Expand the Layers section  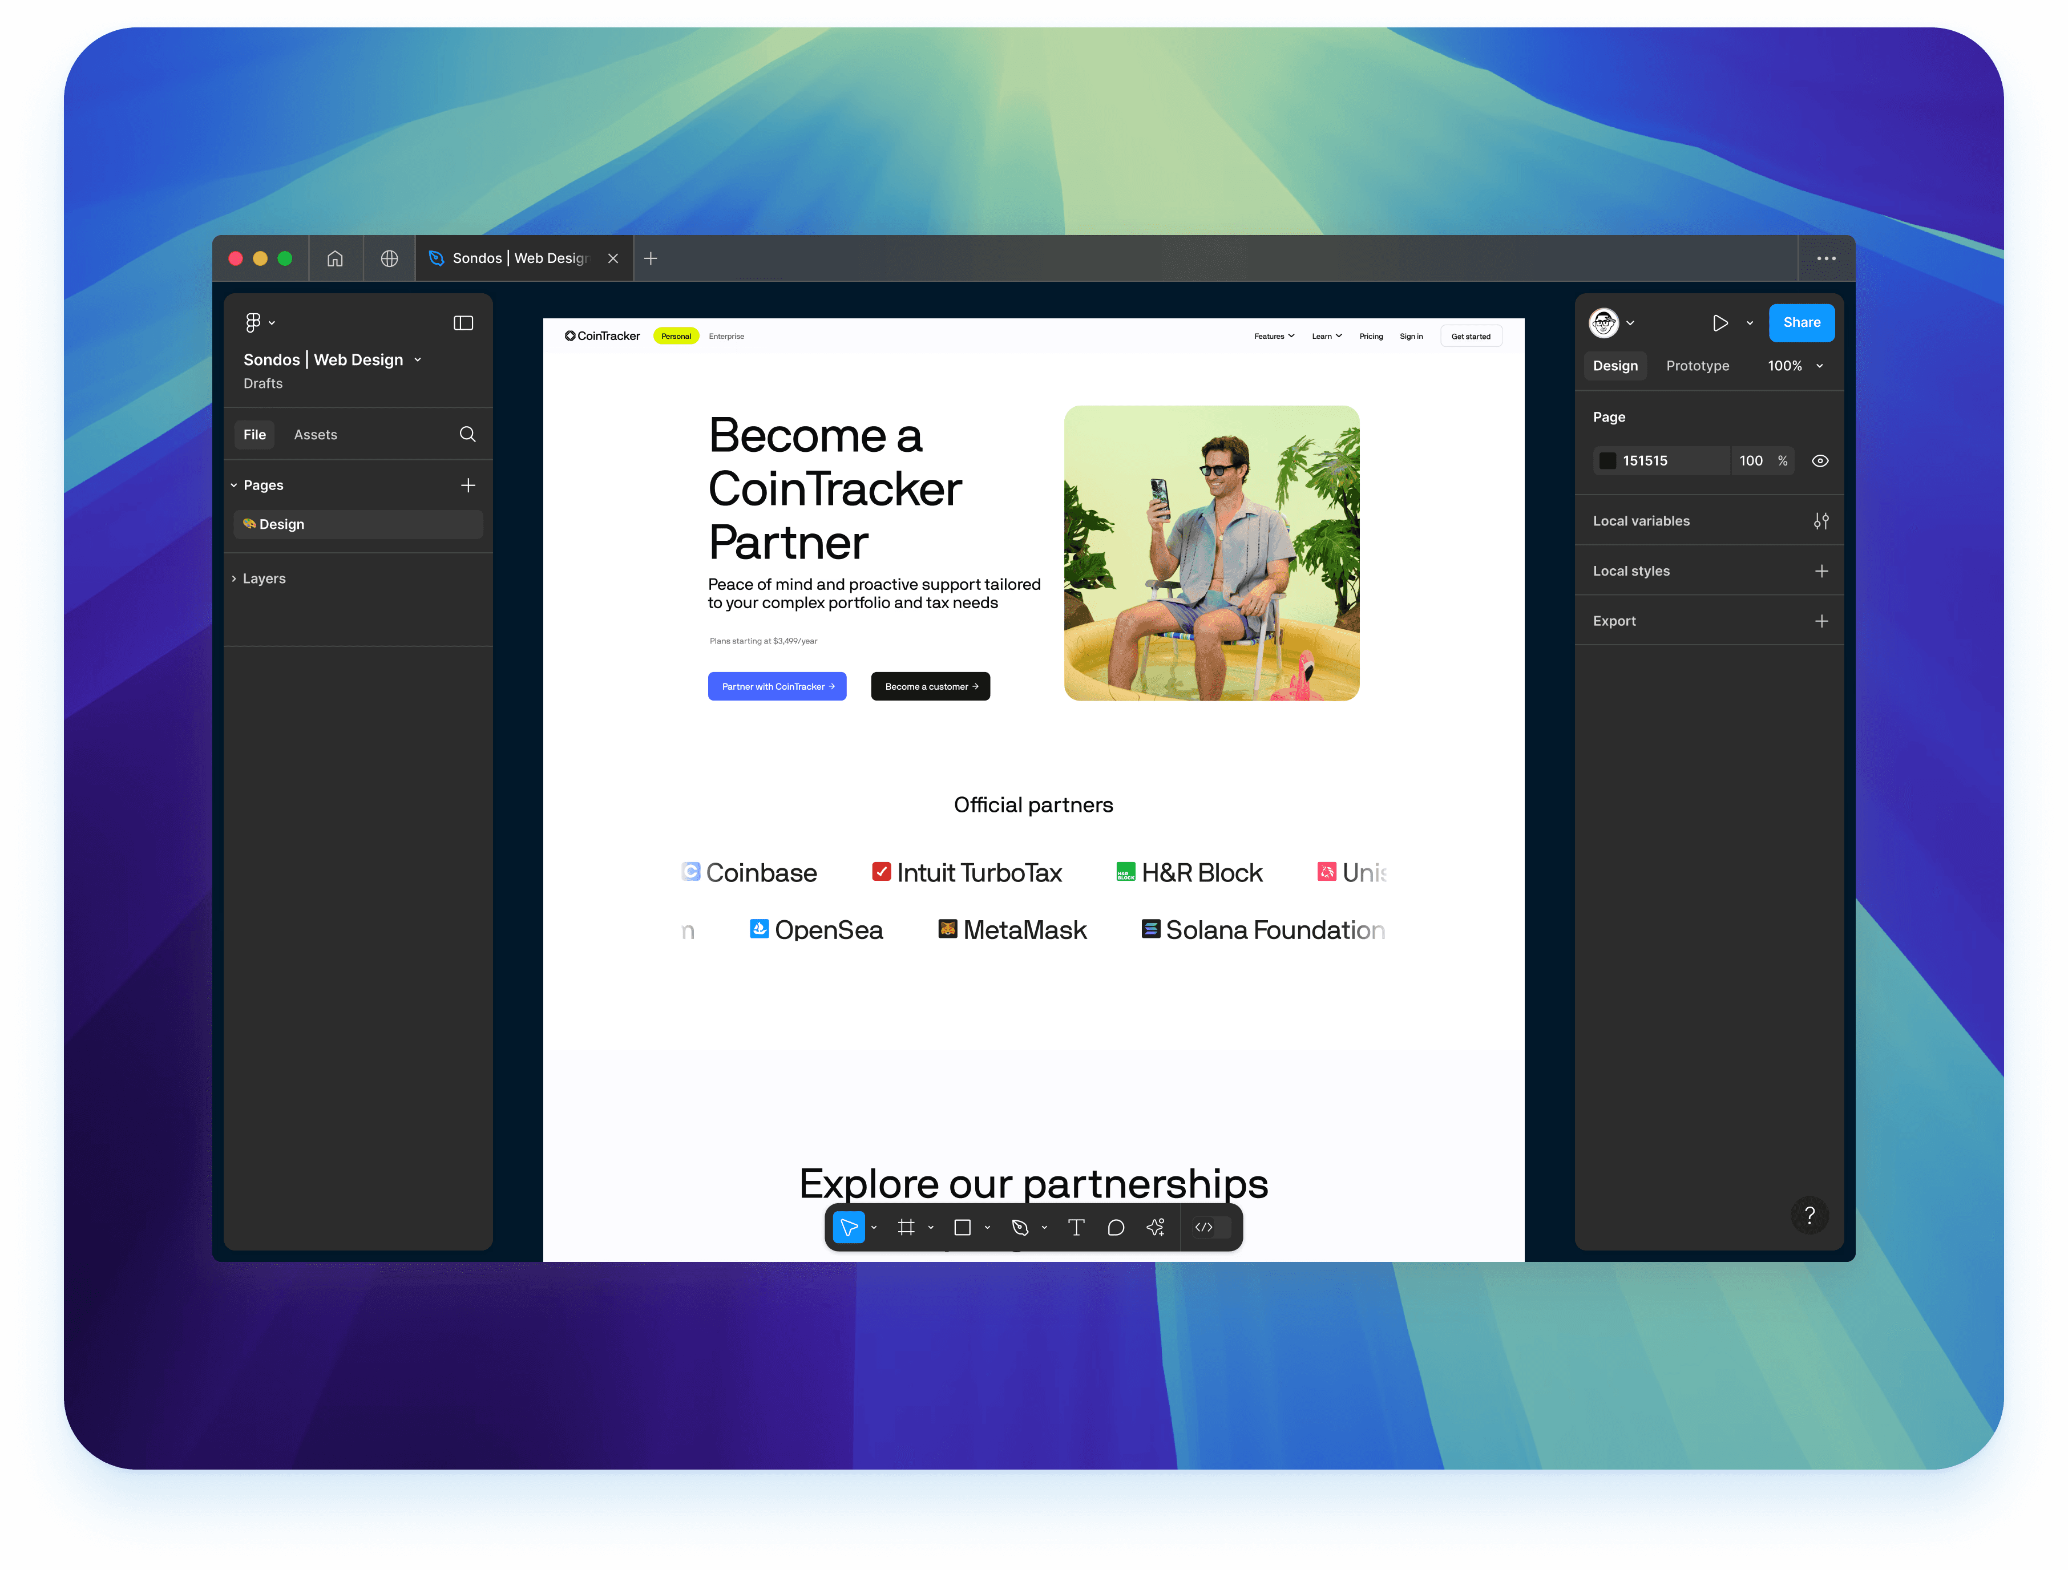[264, 578]
